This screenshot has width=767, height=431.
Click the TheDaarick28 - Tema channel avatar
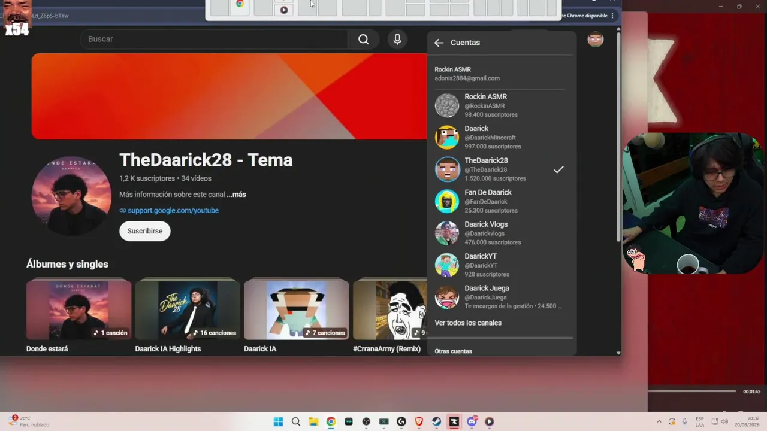click(71, 196)
